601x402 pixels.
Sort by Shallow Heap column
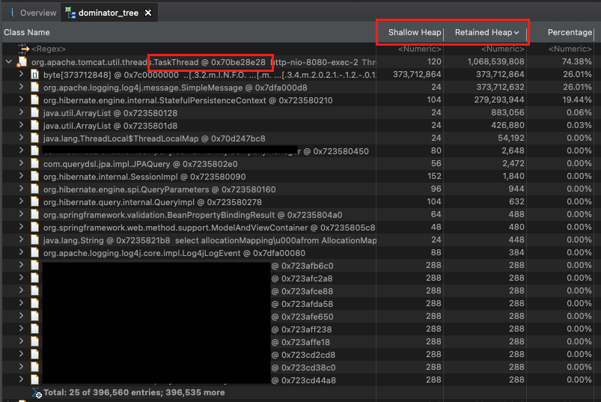[415, 33]
